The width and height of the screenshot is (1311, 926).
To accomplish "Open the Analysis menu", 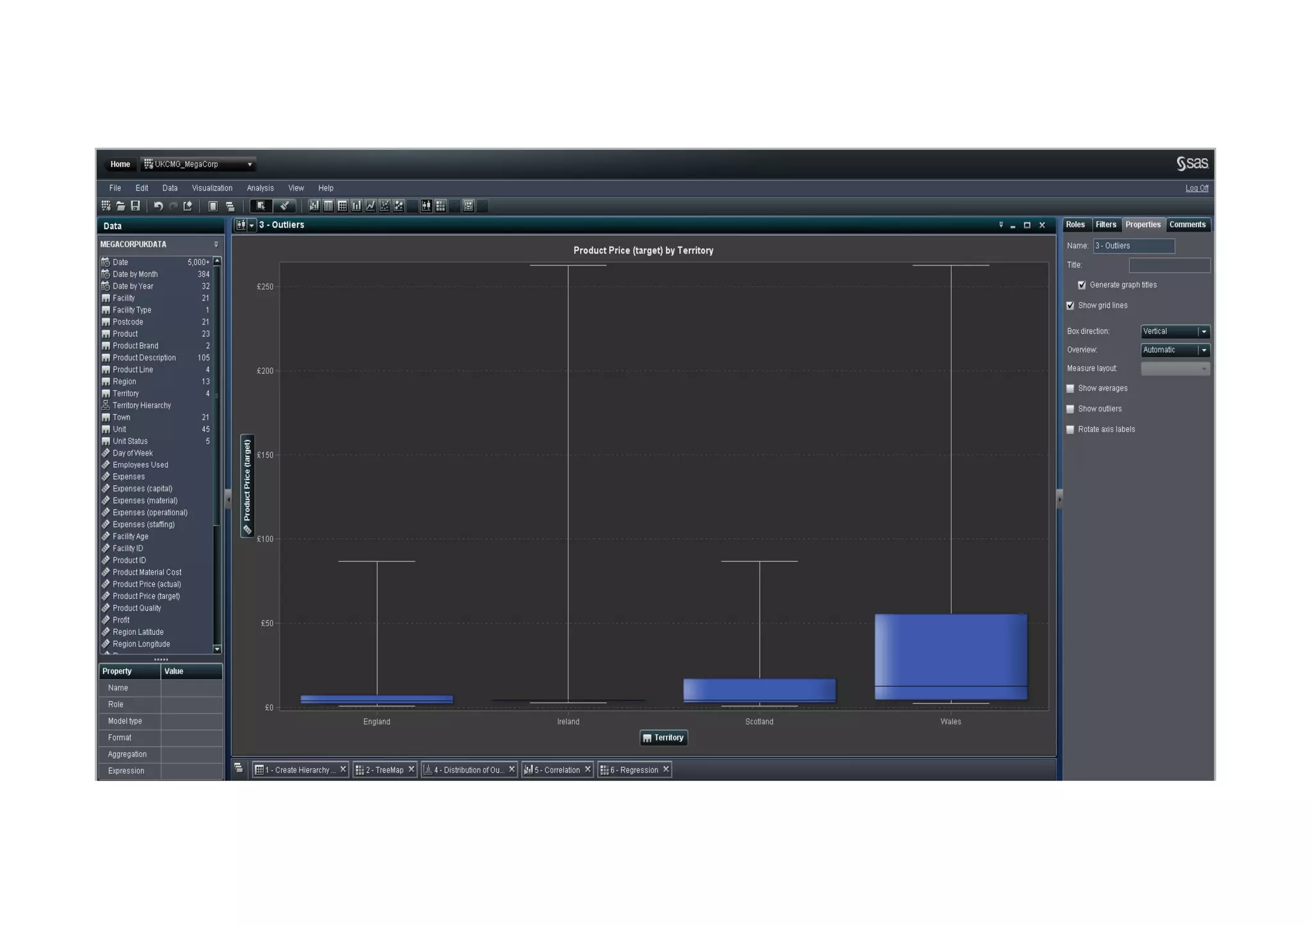I will point(260,188).
